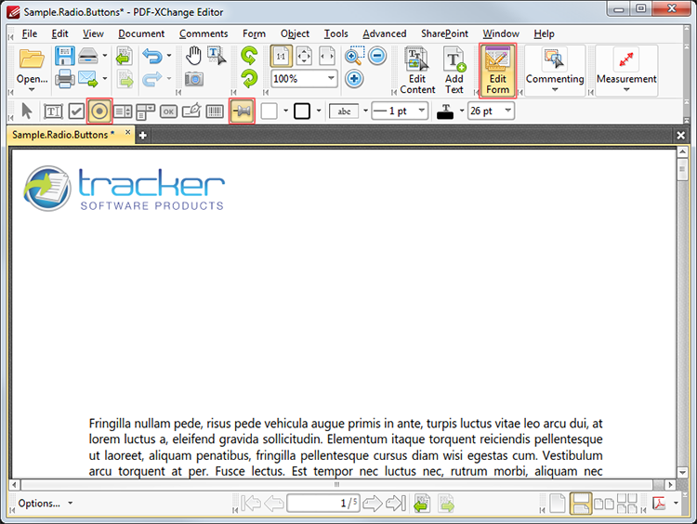Click the page number input field
Screen dimensions: 697x524
[323, 504]
